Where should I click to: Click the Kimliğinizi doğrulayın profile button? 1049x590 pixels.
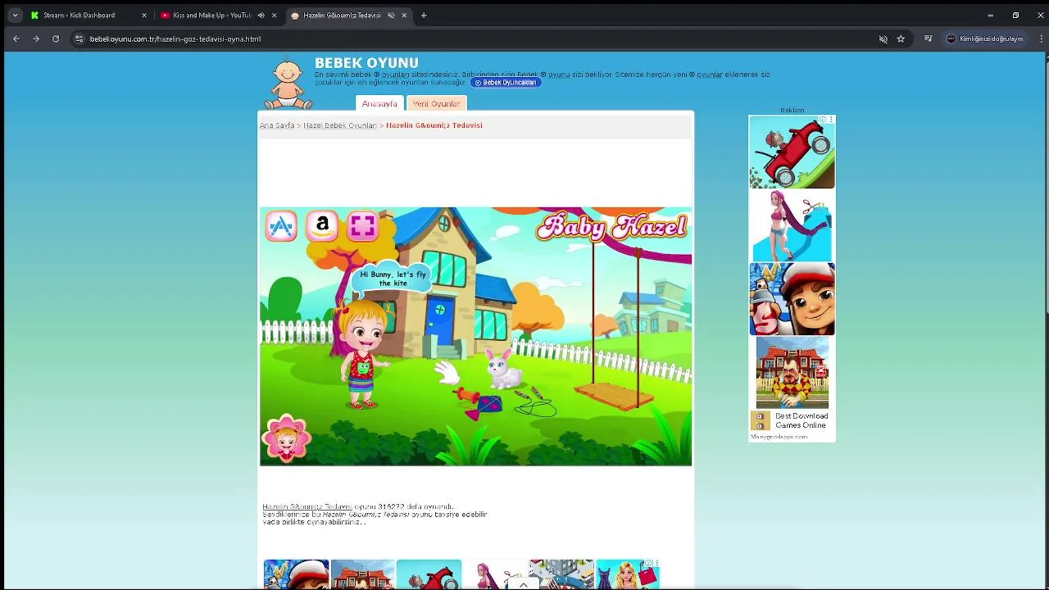[985, 39]
